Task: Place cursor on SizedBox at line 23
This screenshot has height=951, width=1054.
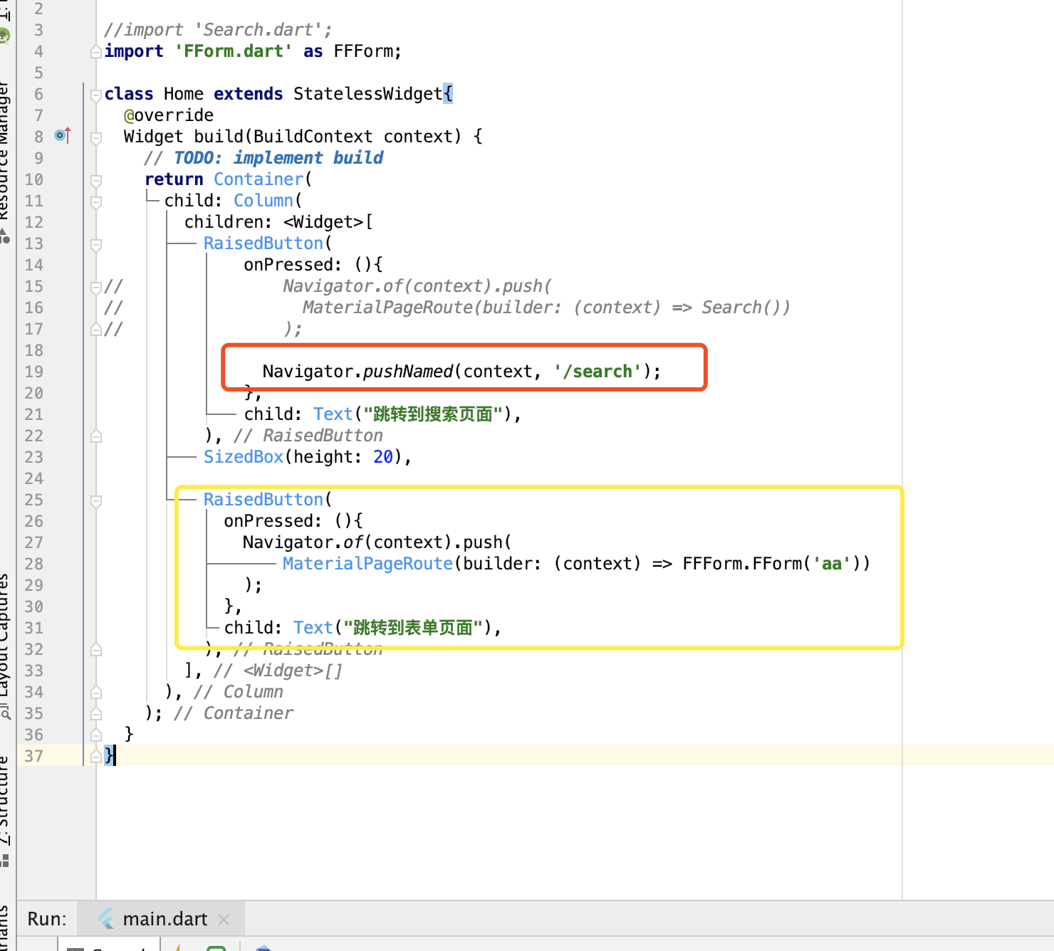Action: click(x=243, y=457)
